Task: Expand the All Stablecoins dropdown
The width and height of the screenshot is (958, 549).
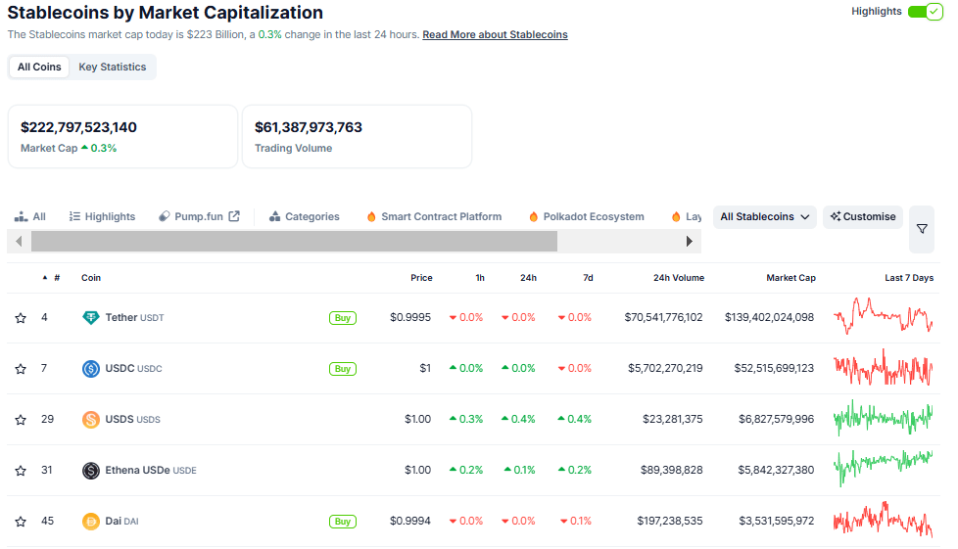Action: pos(765,217)
